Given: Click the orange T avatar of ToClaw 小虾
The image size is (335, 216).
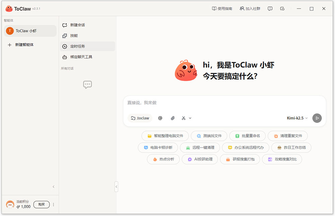Looking at the screenshot, I should coord(10,31).
